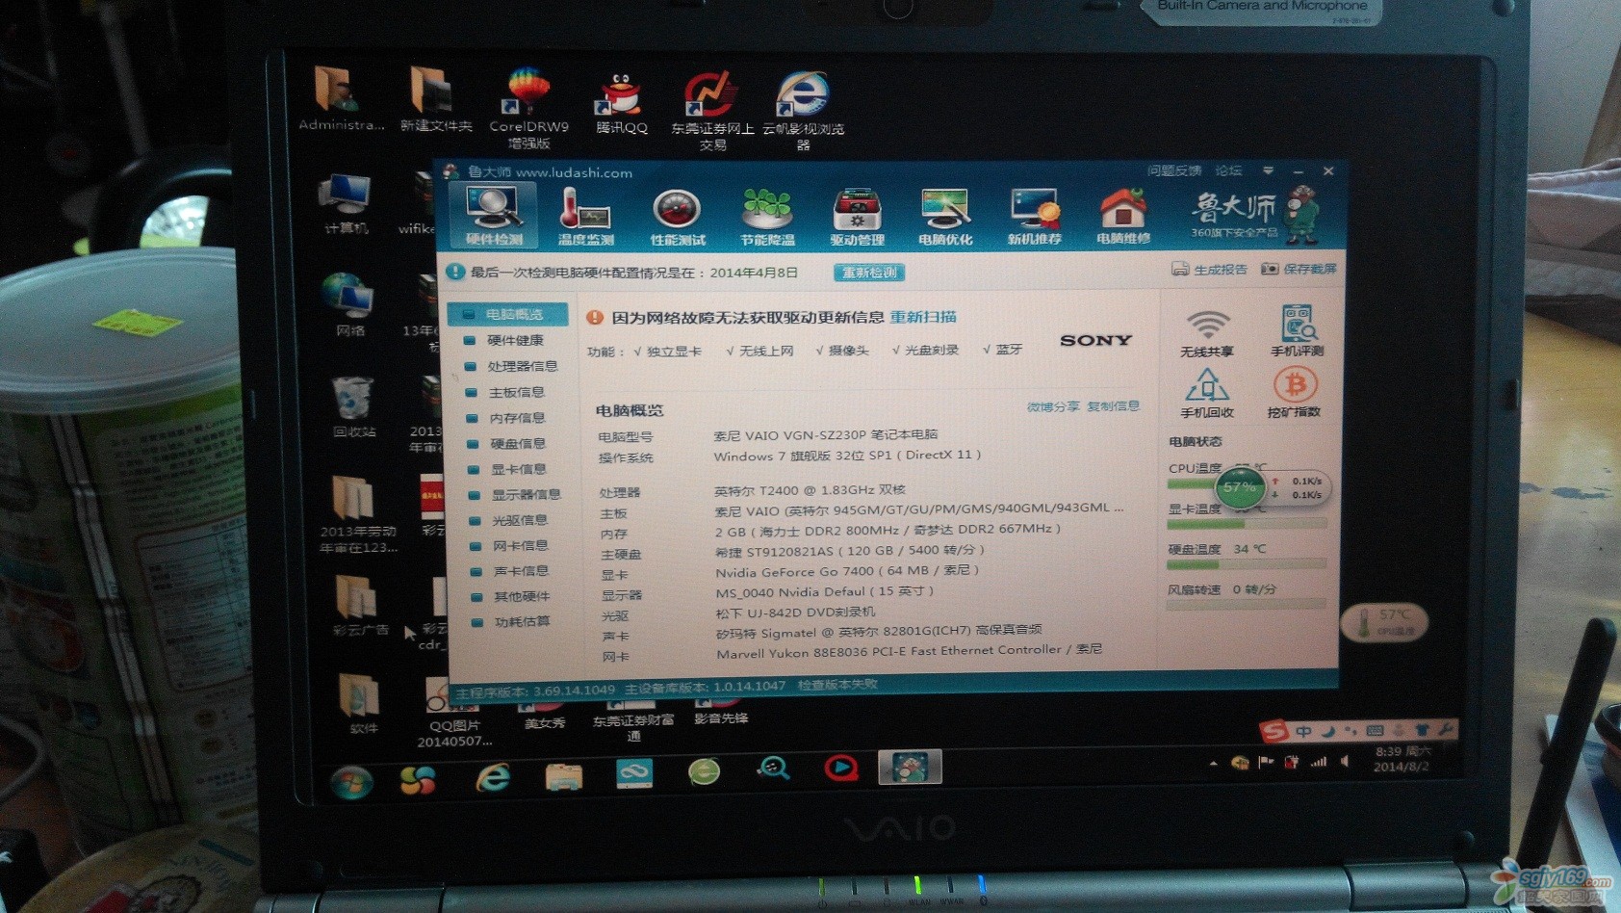Click the 保存截屏 save screenshot button
The image size is (1621, 913).
(1299, 269)
